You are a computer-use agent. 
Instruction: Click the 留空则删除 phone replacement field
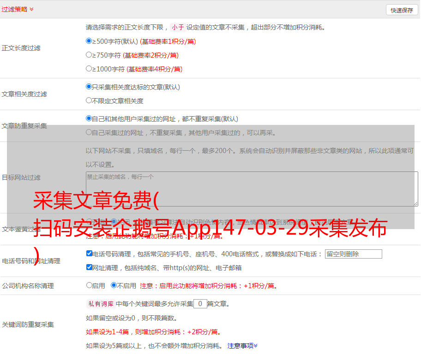point(353,254)
